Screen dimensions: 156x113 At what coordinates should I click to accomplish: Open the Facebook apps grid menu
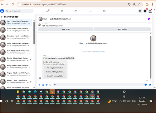point(140,11)
